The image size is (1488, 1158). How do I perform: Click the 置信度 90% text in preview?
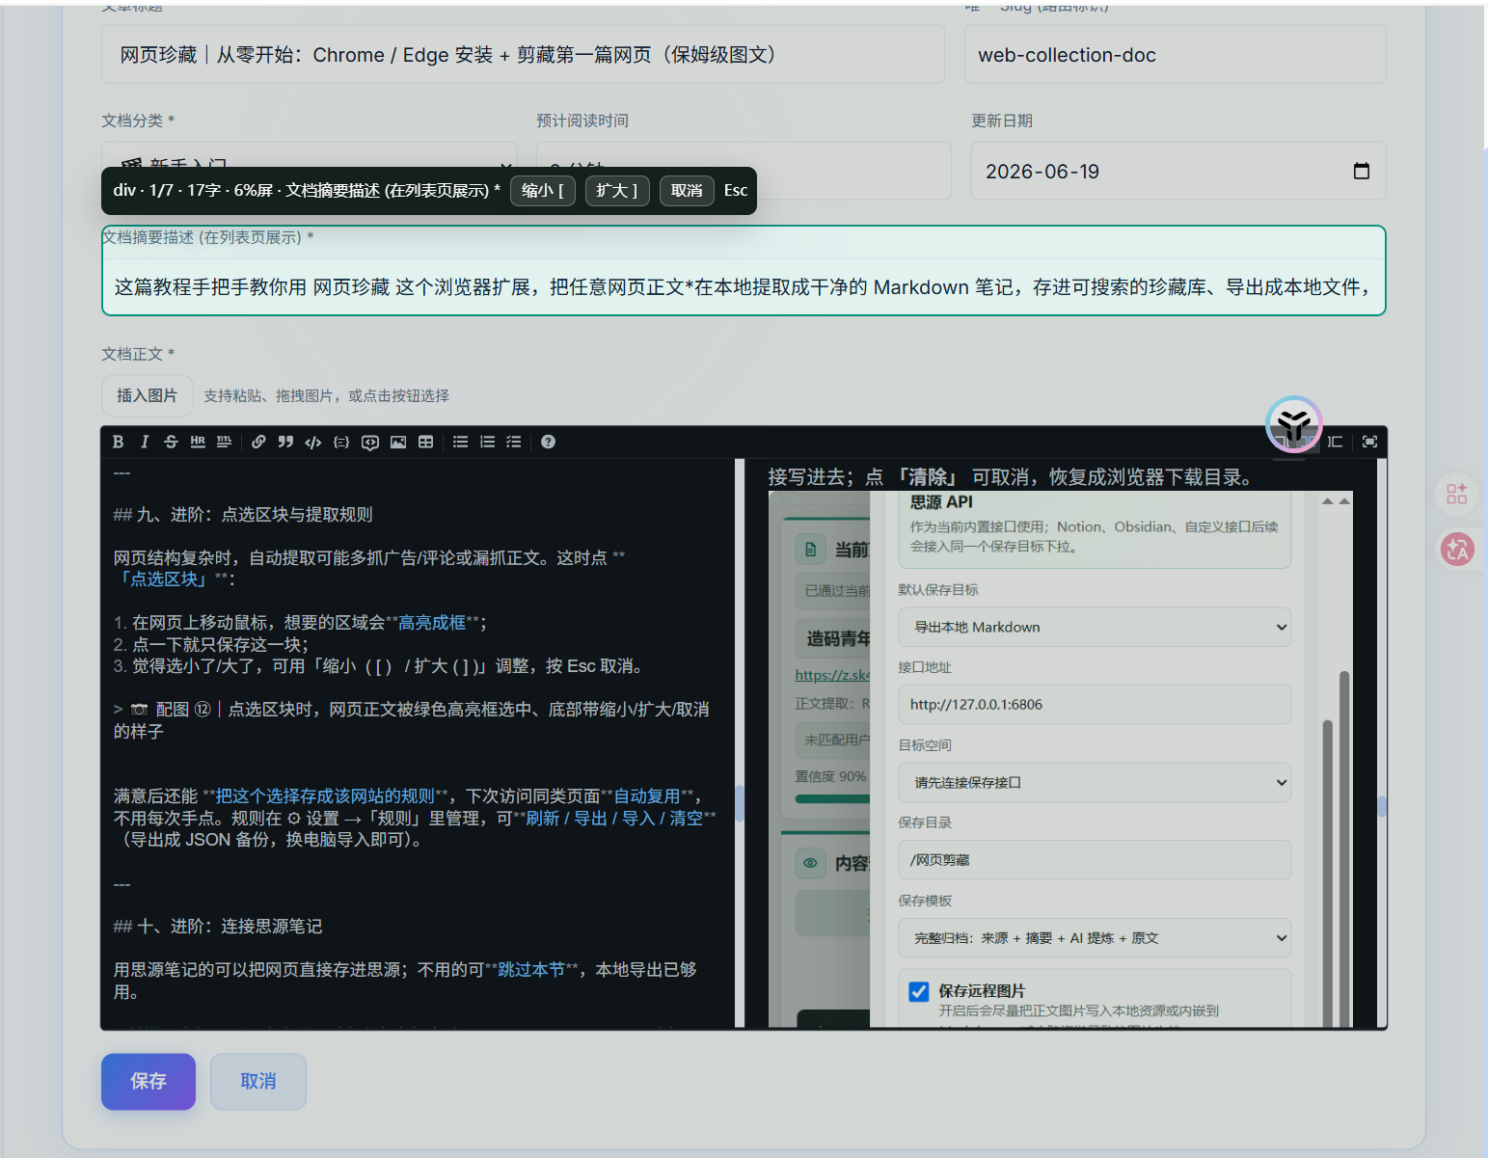[830, 776]
